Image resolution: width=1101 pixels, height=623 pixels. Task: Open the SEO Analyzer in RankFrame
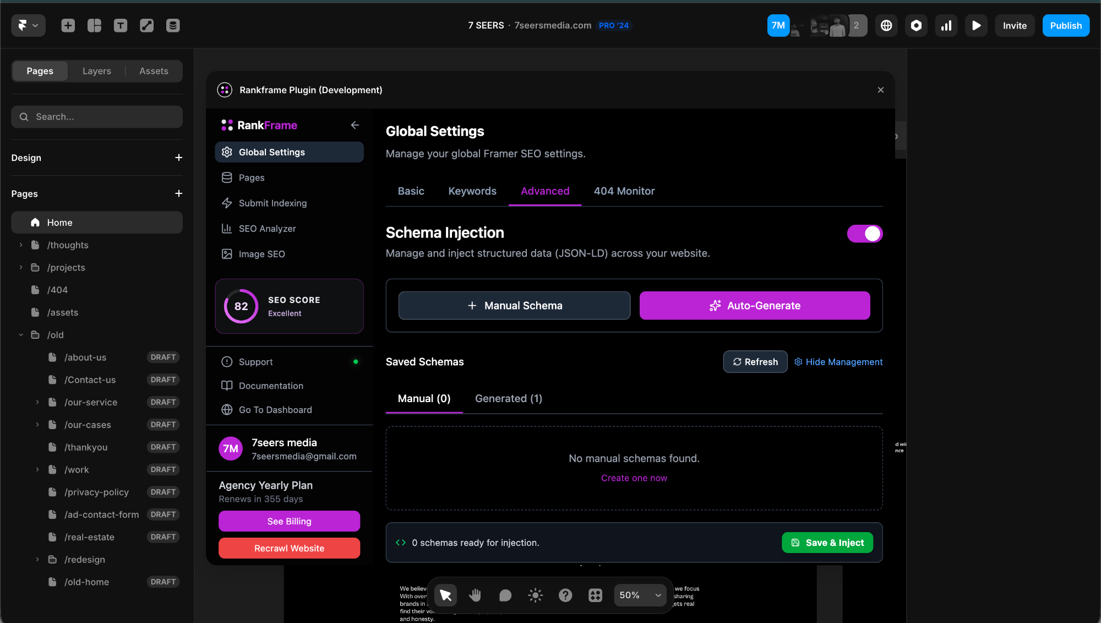click(x=267, y=228)
